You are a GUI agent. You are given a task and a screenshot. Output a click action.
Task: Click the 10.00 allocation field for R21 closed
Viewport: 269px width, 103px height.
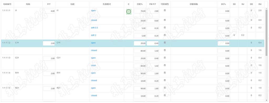pyautogui.click(x=140, y=96)
